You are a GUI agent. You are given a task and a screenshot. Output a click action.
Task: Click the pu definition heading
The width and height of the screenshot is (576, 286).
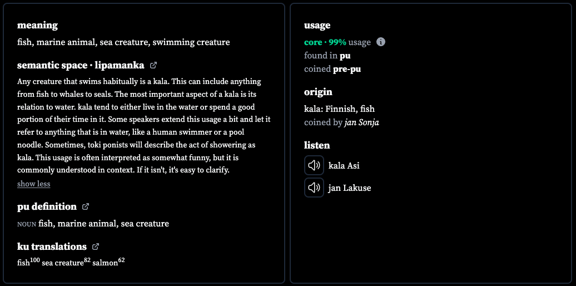47,206
